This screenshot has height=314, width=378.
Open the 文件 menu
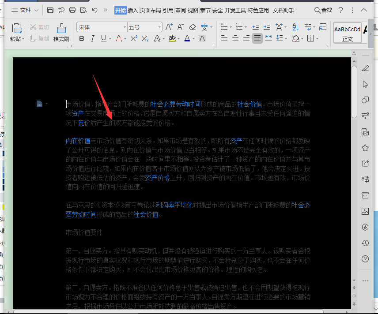click(26, 10)
